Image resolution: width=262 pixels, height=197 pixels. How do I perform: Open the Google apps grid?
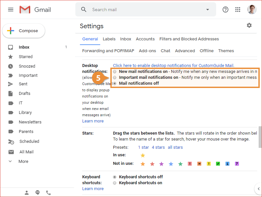tap(238, 10)
